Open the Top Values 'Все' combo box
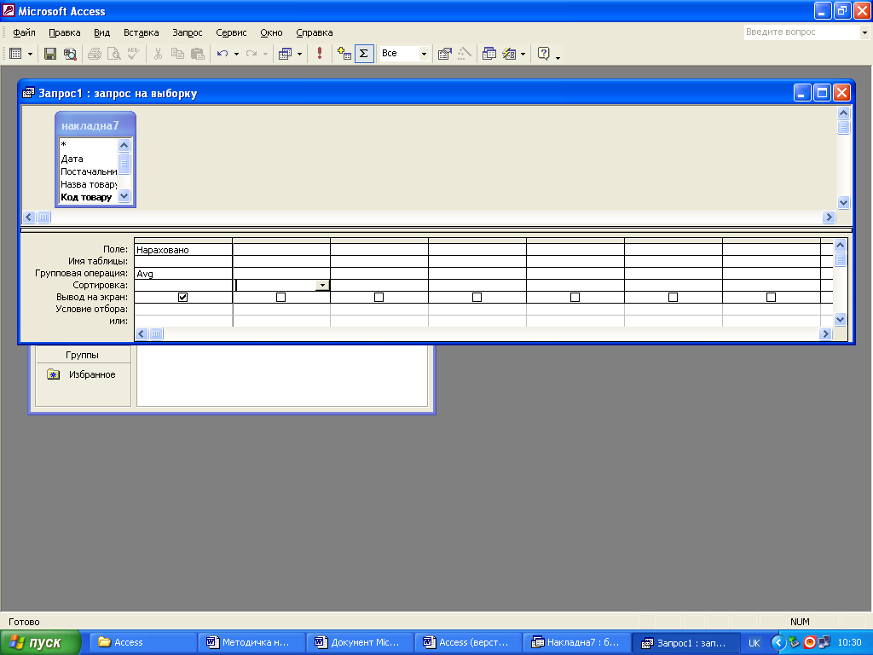Image resolution: width=873 pixels, height=655 pixels. point(424,54)
